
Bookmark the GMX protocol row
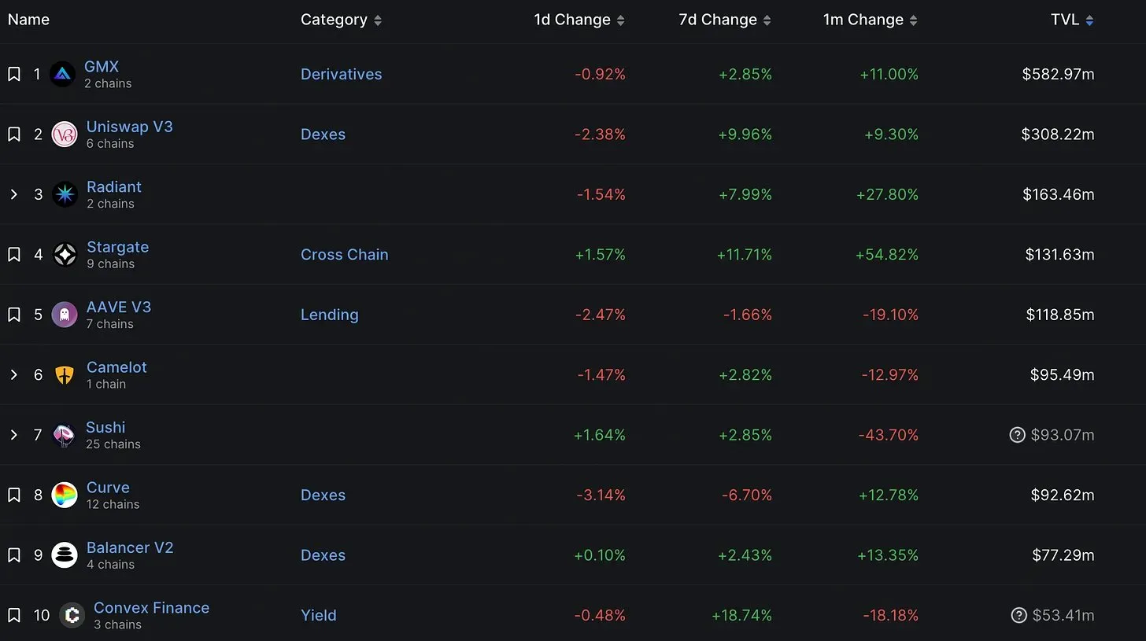(x=13, y=73)
